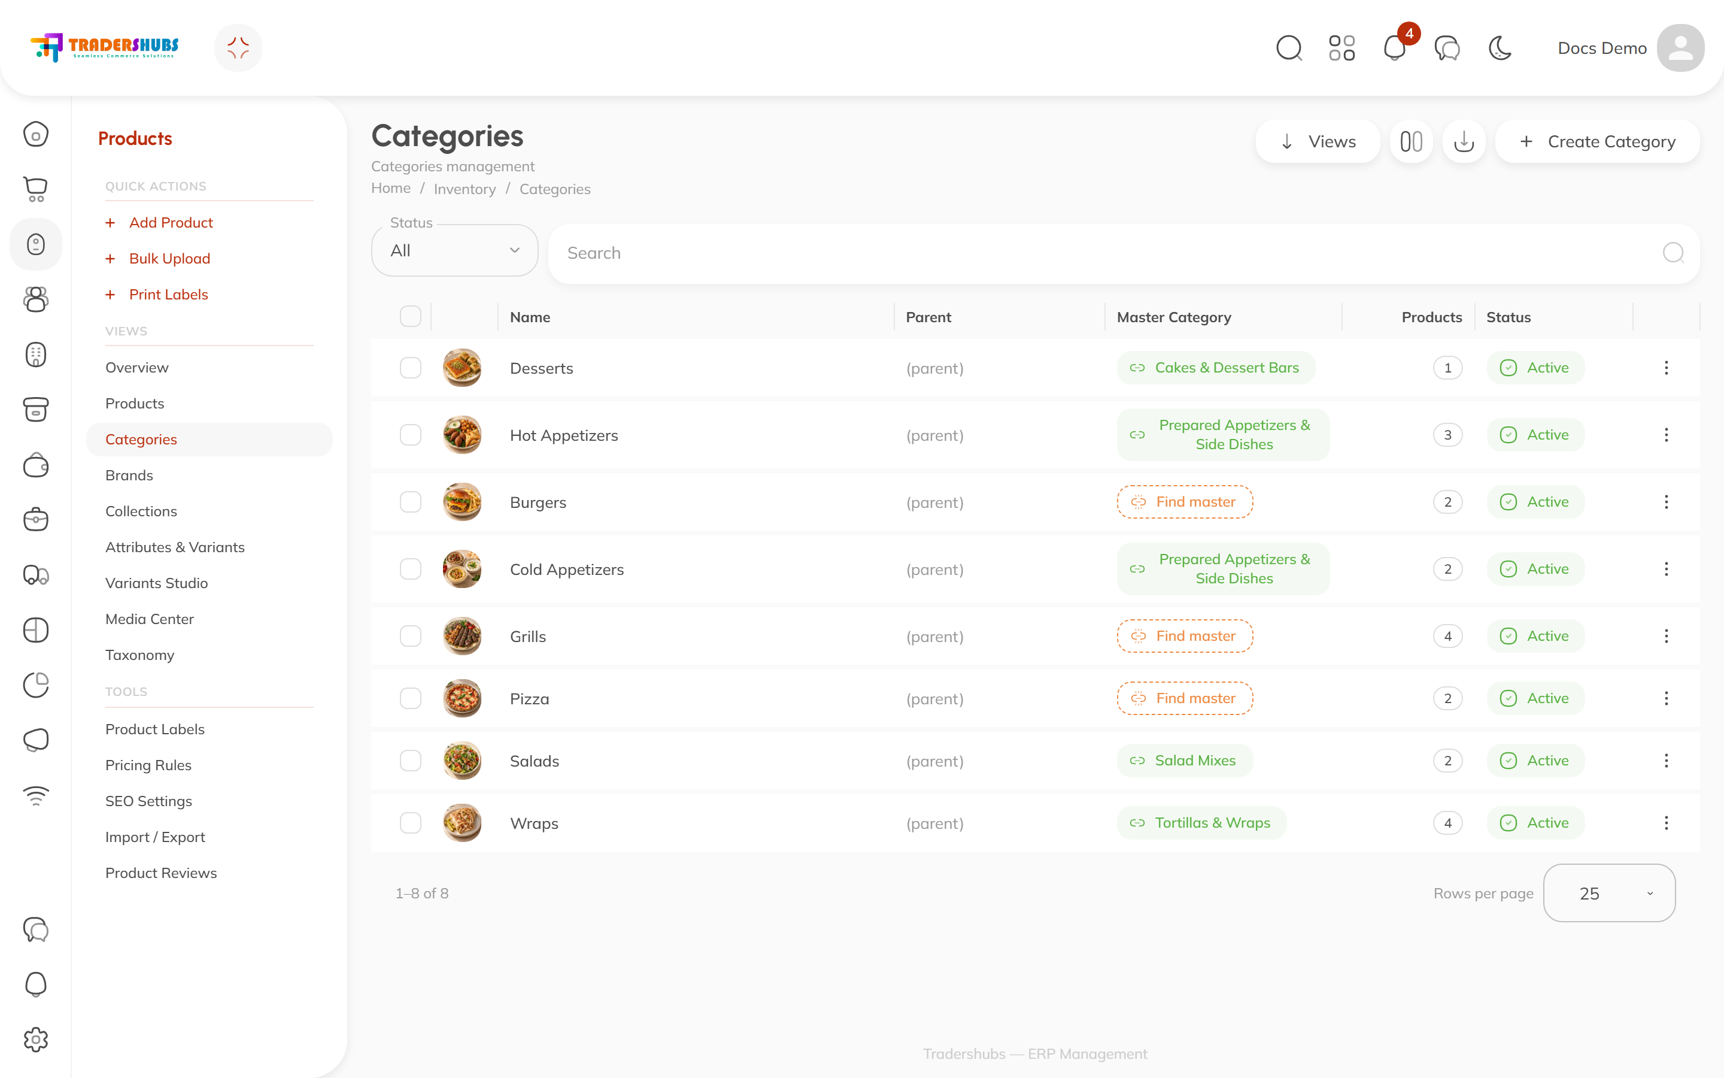Check the Grills row checkbox
The height and width of the screenshot is (1078, 1724).
coord(410,636)
